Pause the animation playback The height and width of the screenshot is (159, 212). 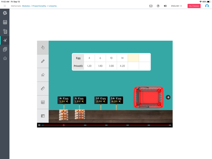pyautogui.click(x=39, y=125)
